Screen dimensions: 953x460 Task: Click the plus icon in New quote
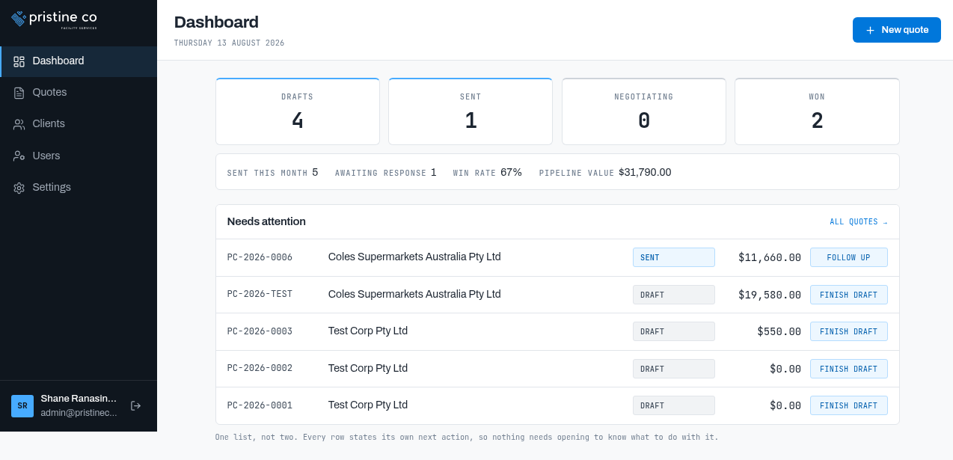[x=870, y=30]
